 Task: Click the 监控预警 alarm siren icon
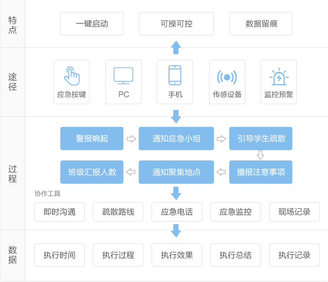click(279, 77)
